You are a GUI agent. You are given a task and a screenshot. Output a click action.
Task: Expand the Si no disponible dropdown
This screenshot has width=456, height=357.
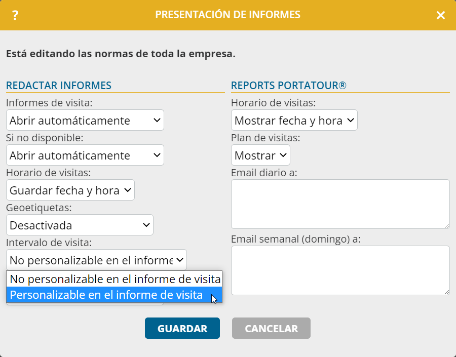(85, 155)
